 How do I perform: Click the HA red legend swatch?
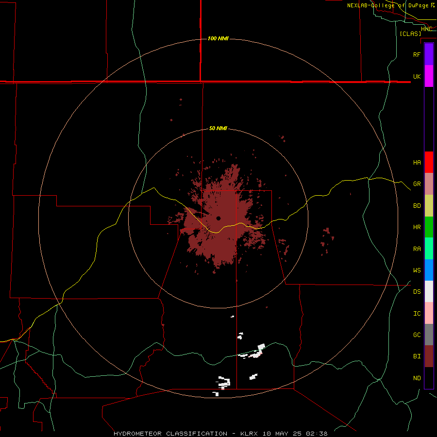(429, 162)
